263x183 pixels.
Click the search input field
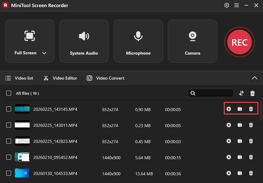click(x=211, y=93)
